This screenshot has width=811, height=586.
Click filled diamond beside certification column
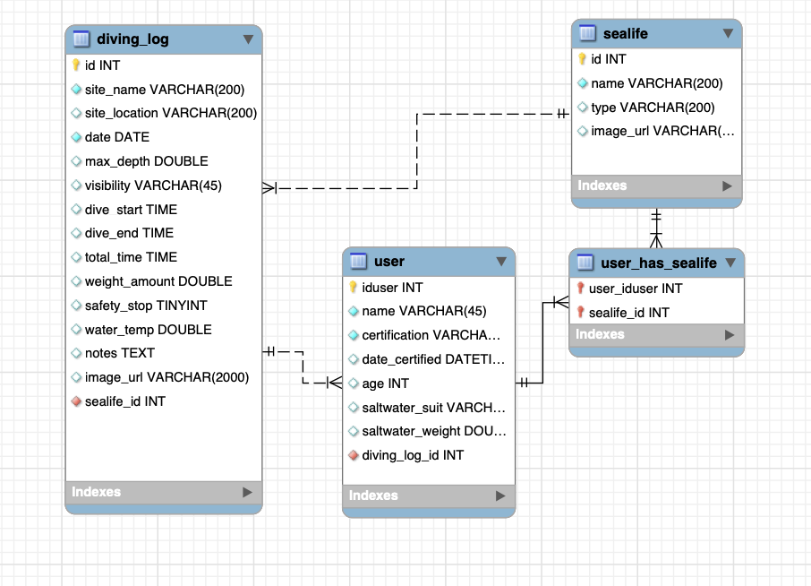click(354, 335)
